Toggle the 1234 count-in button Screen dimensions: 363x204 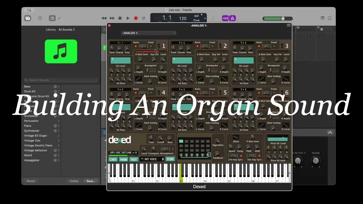pyautogui.click(x=225, y=18)
